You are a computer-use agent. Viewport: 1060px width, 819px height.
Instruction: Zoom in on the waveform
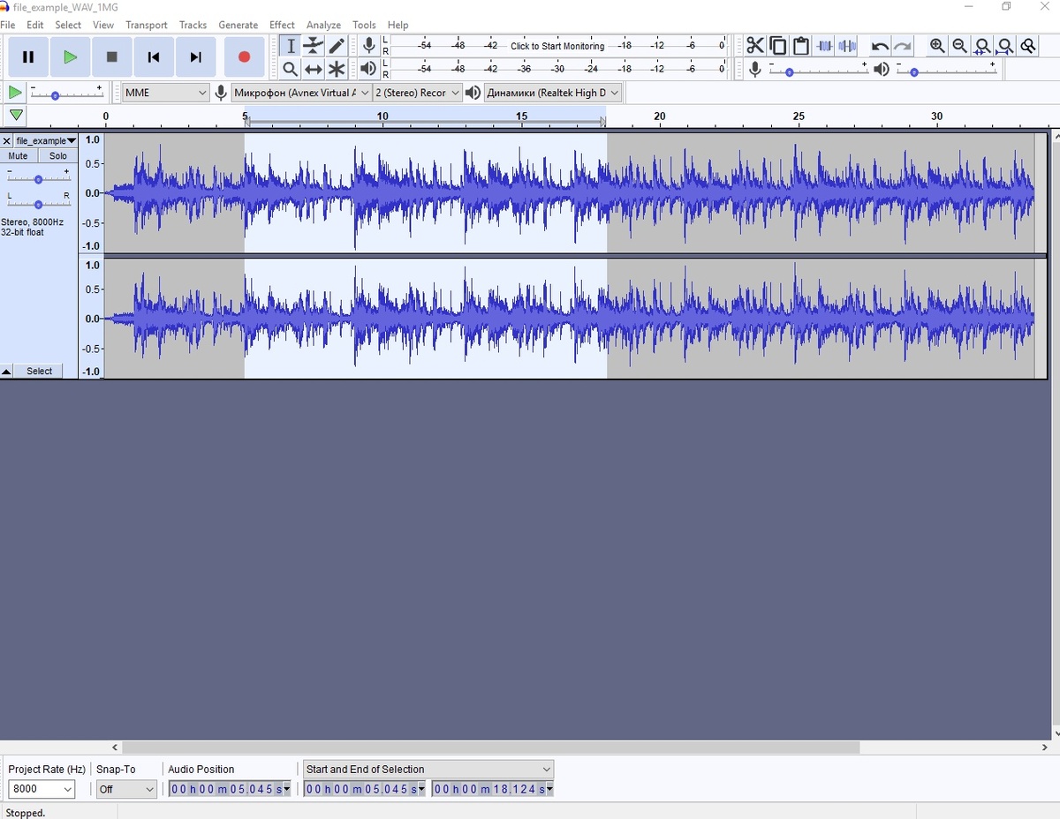(937, 46)
